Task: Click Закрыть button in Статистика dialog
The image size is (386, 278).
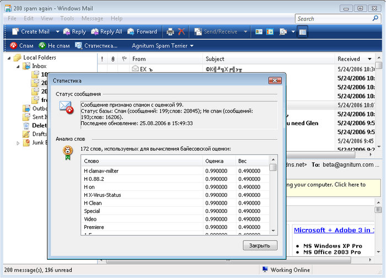Action: [x=260, y=245]
